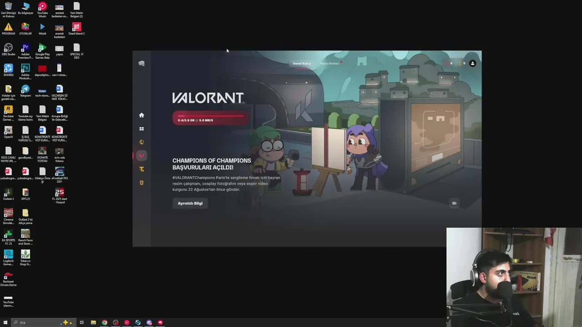Select evin oda fotosu image file
This screenshot has width=582, height=327.
tap(60, 155)
